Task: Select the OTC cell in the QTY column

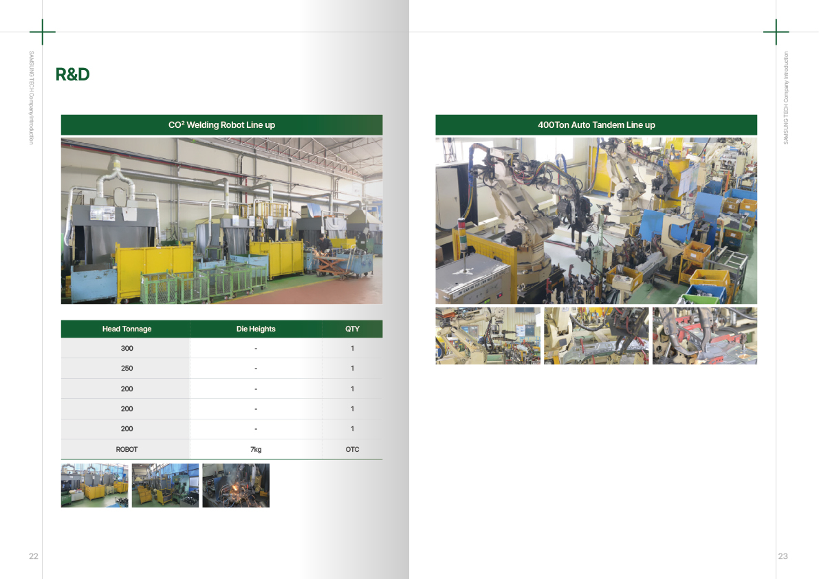Action: (352, 449)
